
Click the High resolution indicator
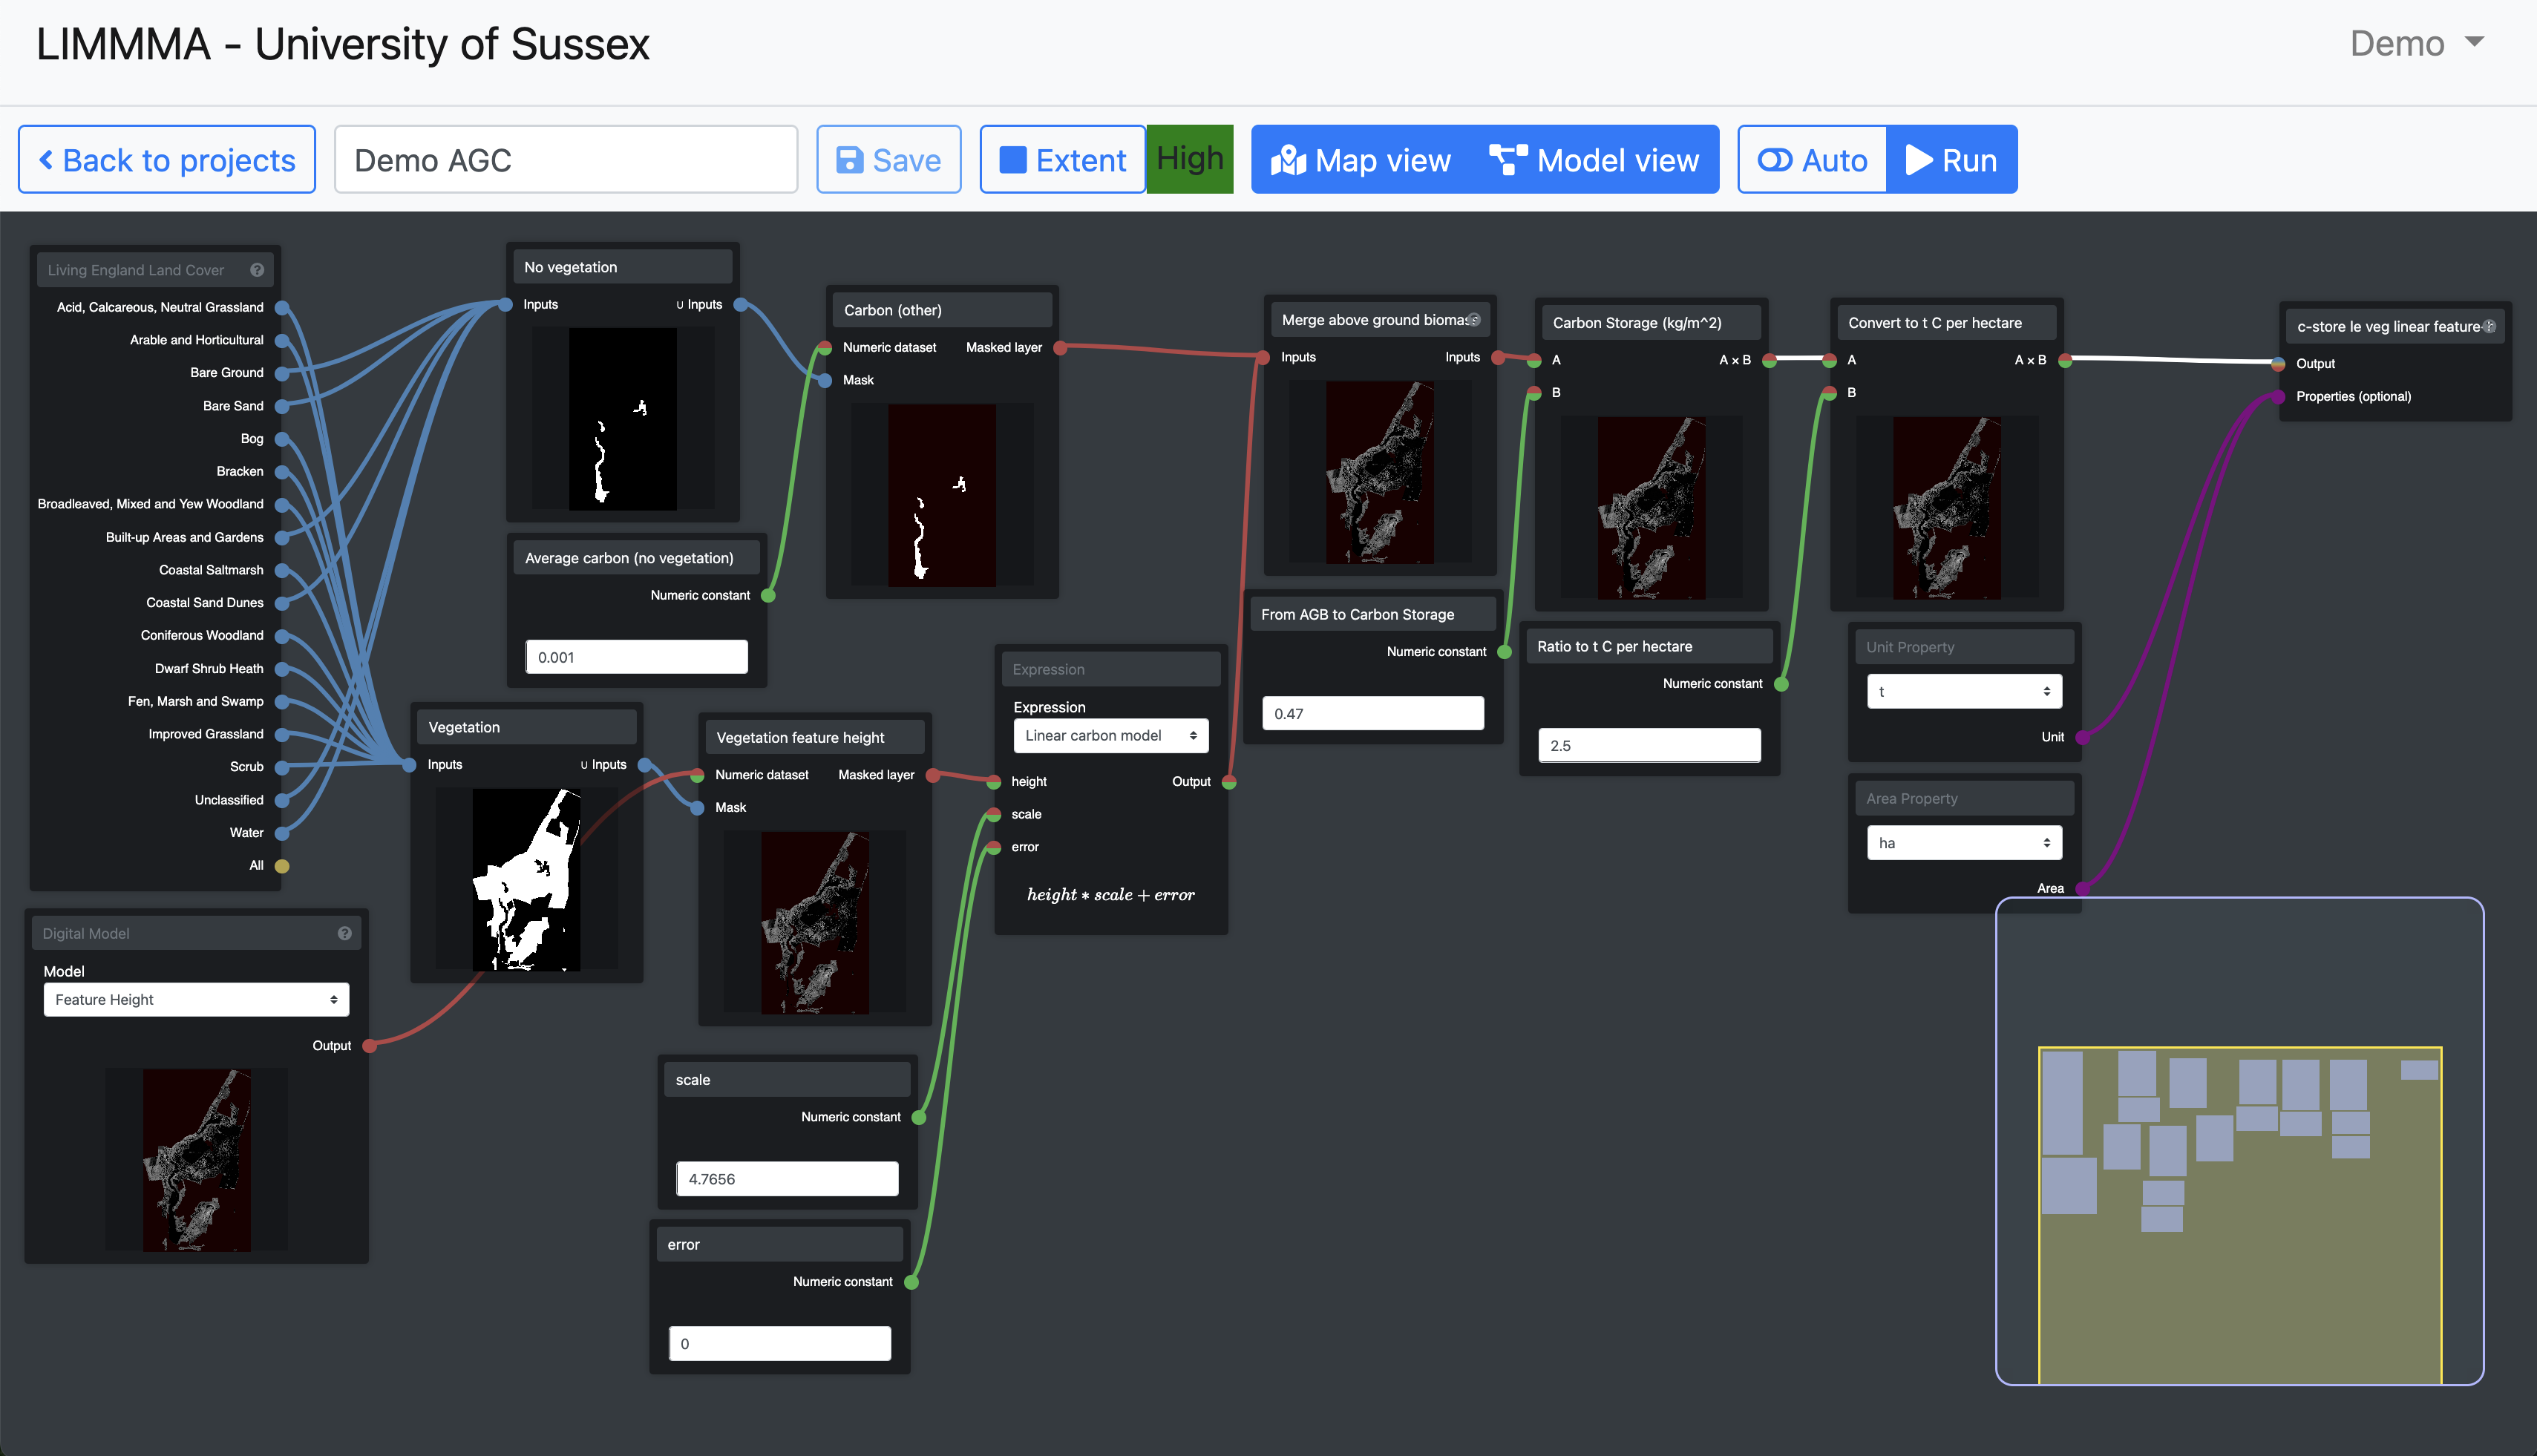[1189, 159]
